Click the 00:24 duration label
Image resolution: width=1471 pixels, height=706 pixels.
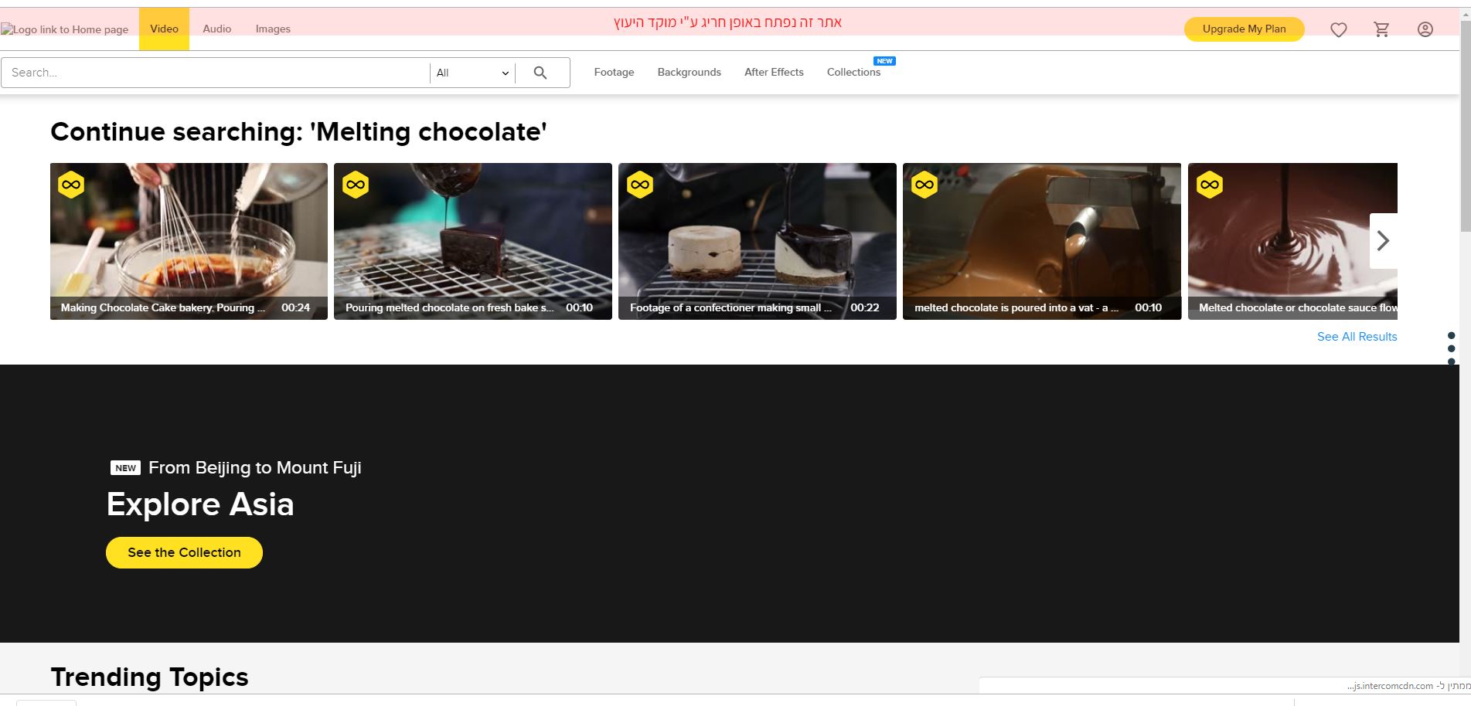click(x=295, y=307)
